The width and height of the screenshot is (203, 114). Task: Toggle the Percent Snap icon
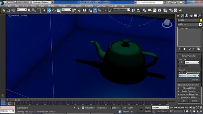(100, 10)
